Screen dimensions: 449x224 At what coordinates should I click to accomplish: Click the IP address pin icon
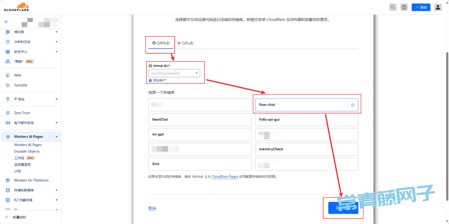8,99
